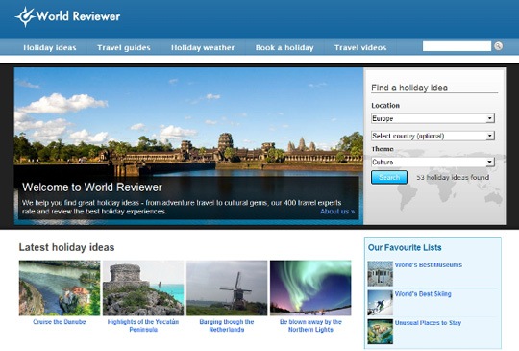Open the Travel guides menu
The width and height of the screenshot is (519, 351).
coord(124,48)
